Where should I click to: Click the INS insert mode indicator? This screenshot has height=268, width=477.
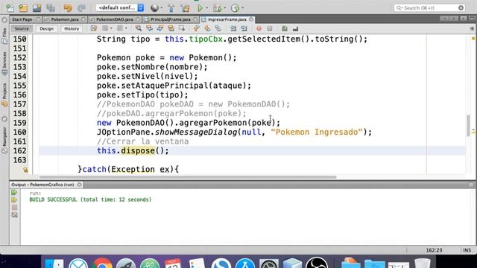coord(467,250)
